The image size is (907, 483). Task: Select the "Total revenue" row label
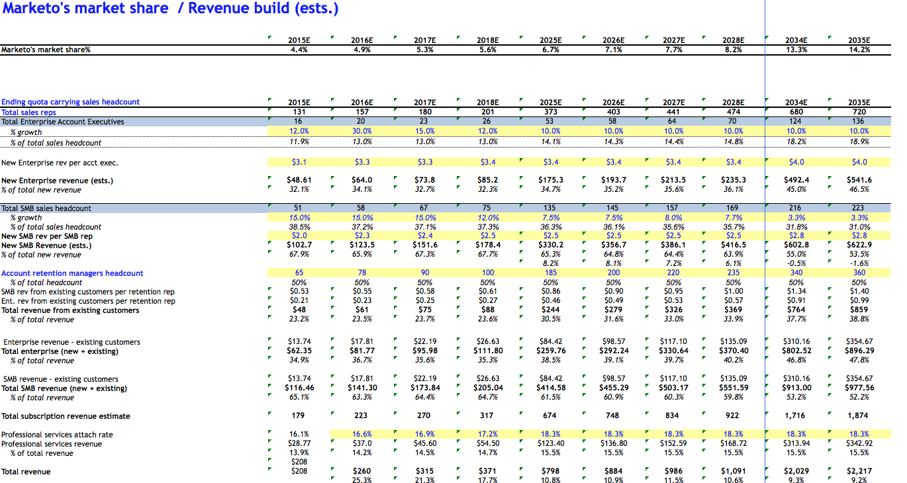(x=26, y=472)
